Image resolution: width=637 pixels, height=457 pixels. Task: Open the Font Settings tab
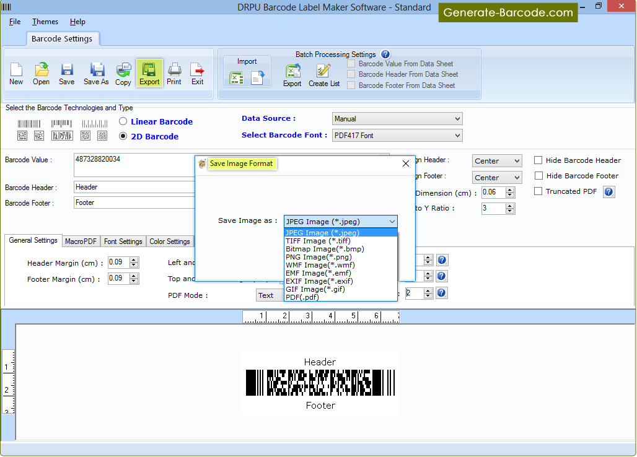point(123,242)
